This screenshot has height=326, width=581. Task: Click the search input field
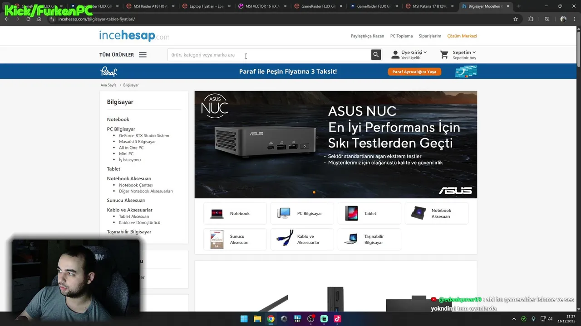269,55
